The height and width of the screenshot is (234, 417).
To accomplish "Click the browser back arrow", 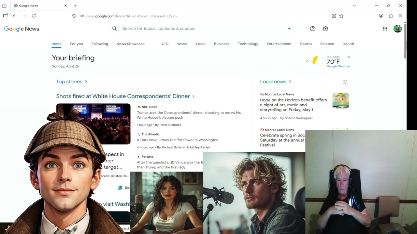I will [x=15, y=16].
